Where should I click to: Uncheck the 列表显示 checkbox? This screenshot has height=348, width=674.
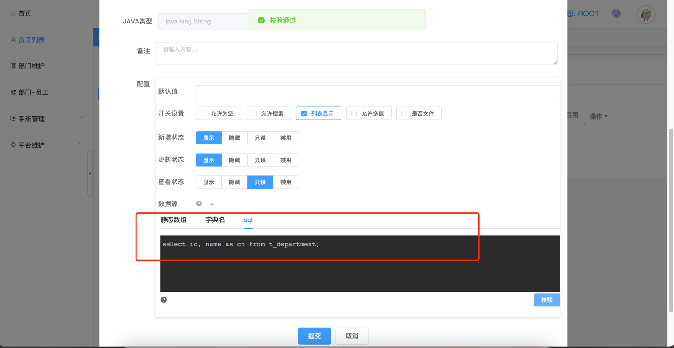click(x=304, y=113)
